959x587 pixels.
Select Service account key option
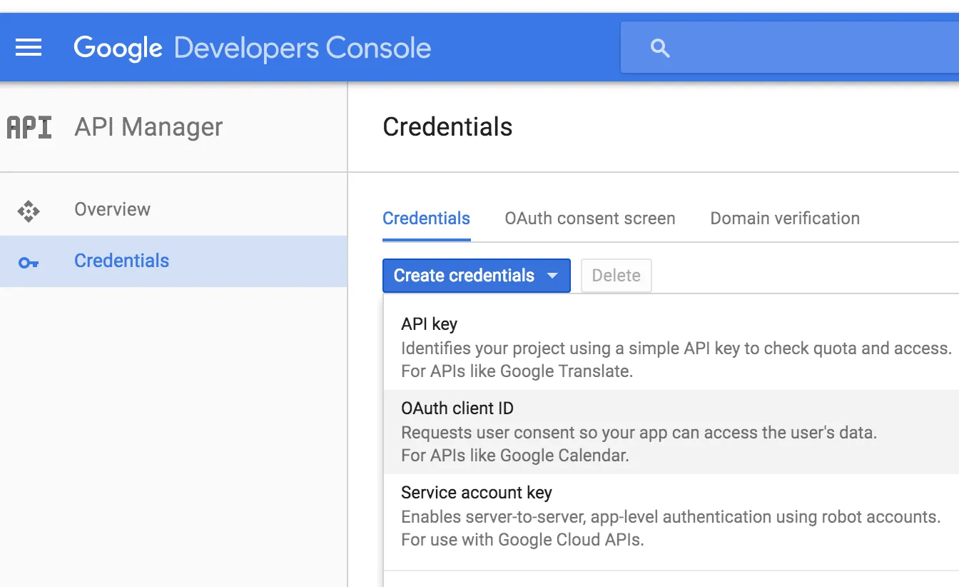(476, 493)
